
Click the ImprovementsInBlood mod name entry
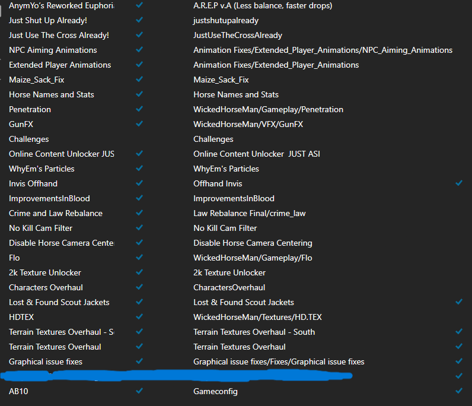(49, 198)
